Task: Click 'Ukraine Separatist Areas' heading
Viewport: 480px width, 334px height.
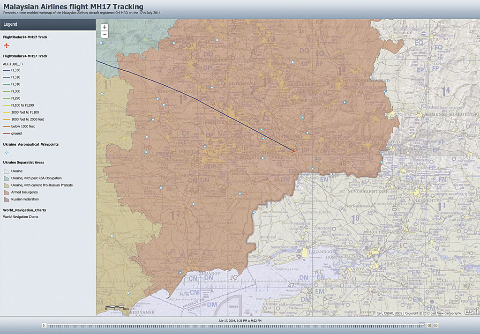Action: [x=23, y=163]
